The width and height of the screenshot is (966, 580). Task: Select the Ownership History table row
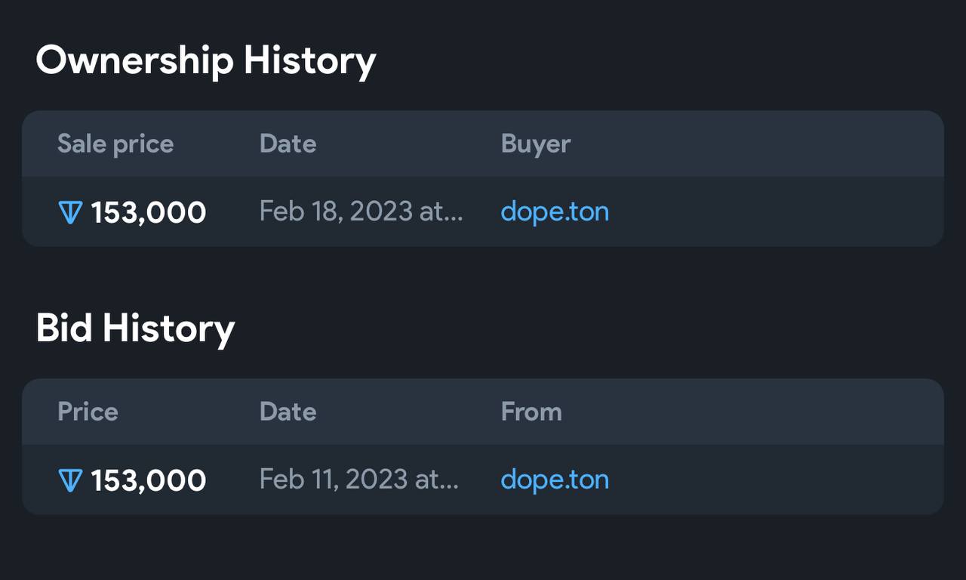pos(483,211)
